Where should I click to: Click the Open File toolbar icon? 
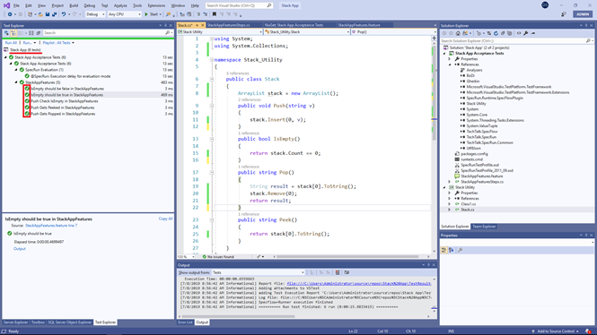pos(40,14)
